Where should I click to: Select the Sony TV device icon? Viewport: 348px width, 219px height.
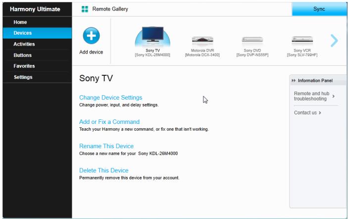(152, 36)
